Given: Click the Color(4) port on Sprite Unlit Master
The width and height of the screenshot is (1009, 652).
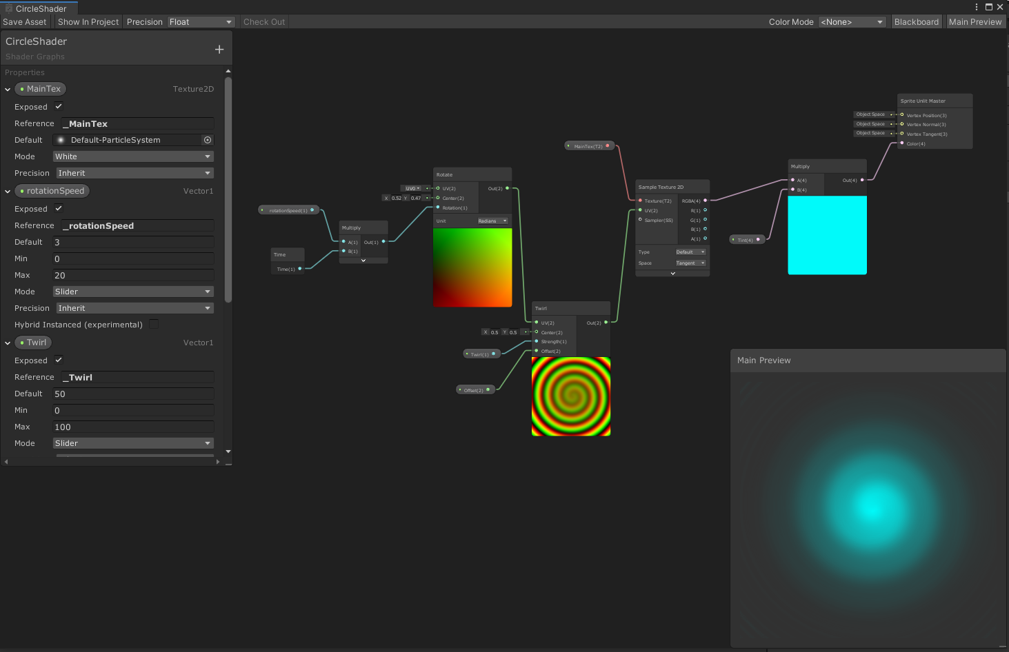Looking at the screenshot, I should tap(902, 143).
